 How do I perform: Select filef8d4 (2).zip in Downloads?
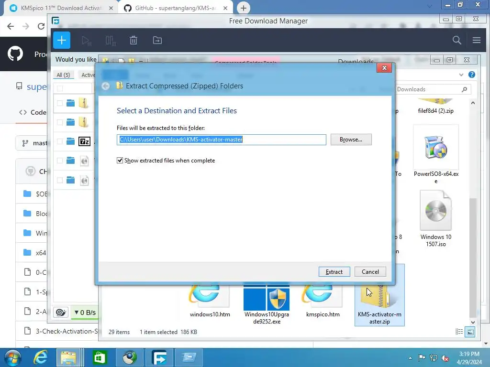[435, 107]
